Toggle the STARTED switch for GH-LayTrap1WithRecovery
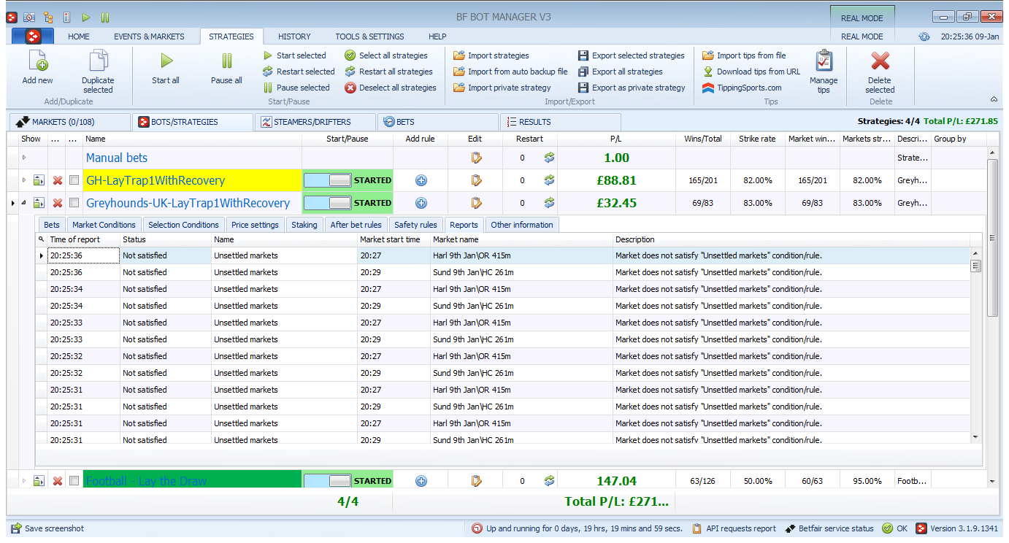Viewport: 1009px width, 543px height. pyautogui.click(x=328, y=180)
